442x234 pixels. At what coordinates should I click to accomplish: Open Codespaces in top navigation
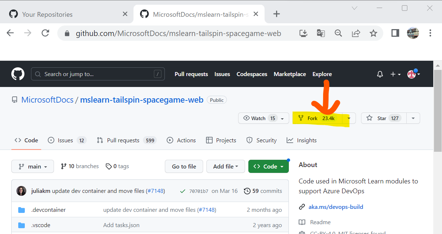click(252, 74)
